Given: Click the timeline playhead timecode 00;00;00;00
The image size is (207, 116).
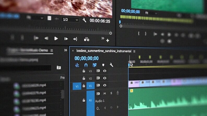Looking at the screenshot, I should [86, 58].
